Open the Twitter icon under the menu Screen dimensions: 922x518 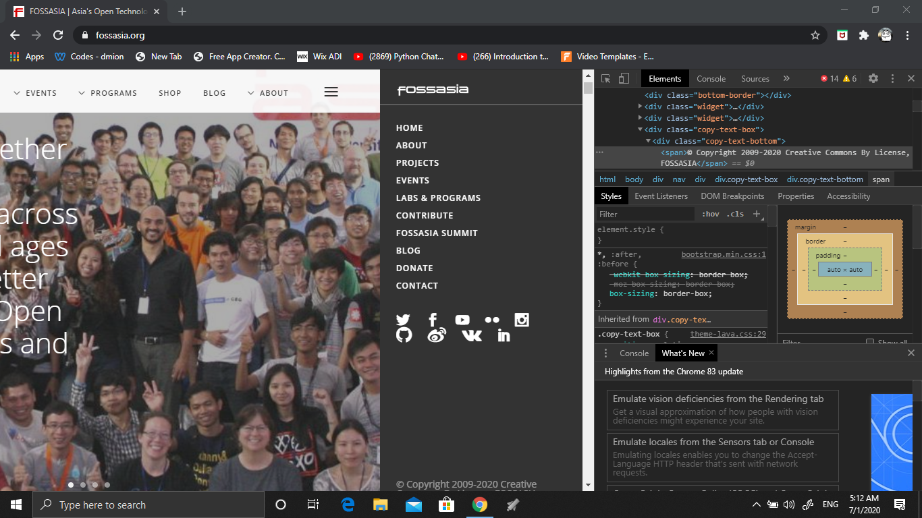(x=403, y=320)
